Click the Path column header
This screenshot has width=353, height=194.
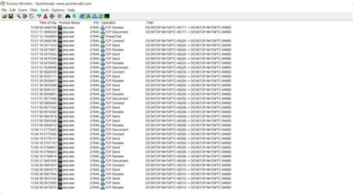[x=150, y=23]
